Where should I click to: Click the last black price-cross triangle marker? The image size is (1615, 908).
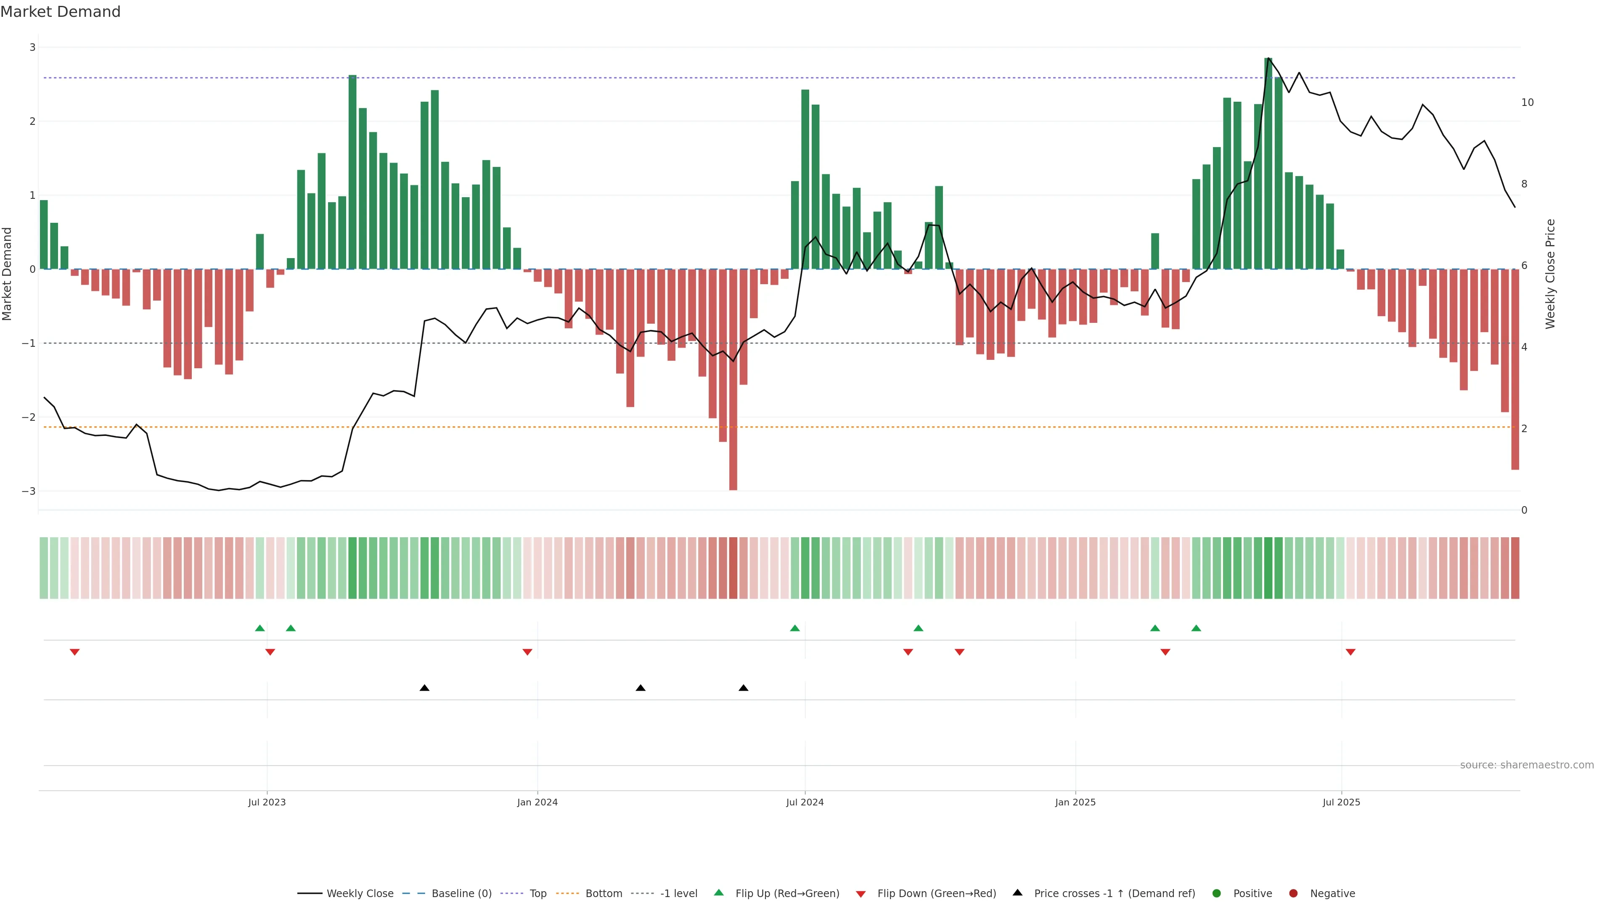pos(744,688)
